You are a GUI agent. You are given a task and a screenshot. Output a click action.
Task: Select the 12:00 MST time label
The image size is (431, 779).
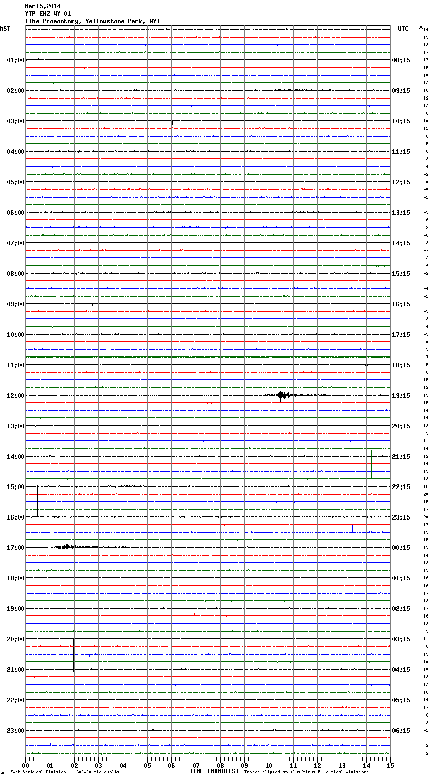[x=15, y=396]
